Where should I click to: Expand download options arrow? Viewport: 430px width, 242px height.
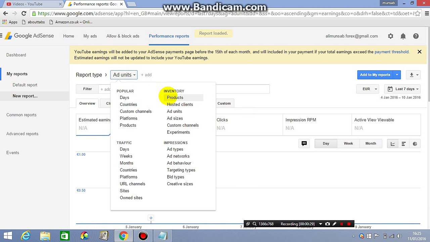tap(417, 75)
